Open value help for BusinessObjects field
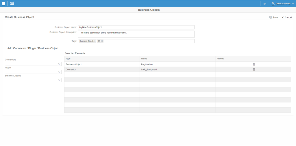296x146 pixels. point(59,80)
